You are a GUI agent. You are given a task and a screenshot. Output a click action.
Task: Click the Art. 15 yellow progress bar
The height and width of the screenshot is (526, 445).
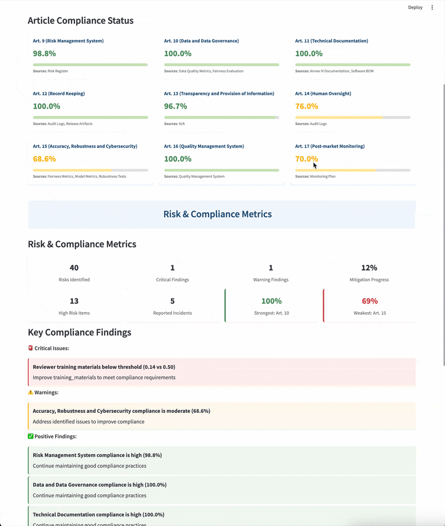pos(90,170)
